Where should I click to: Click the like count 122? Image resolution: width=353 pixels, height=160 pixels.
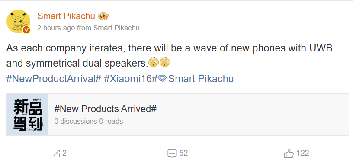(x=303, y=153)
